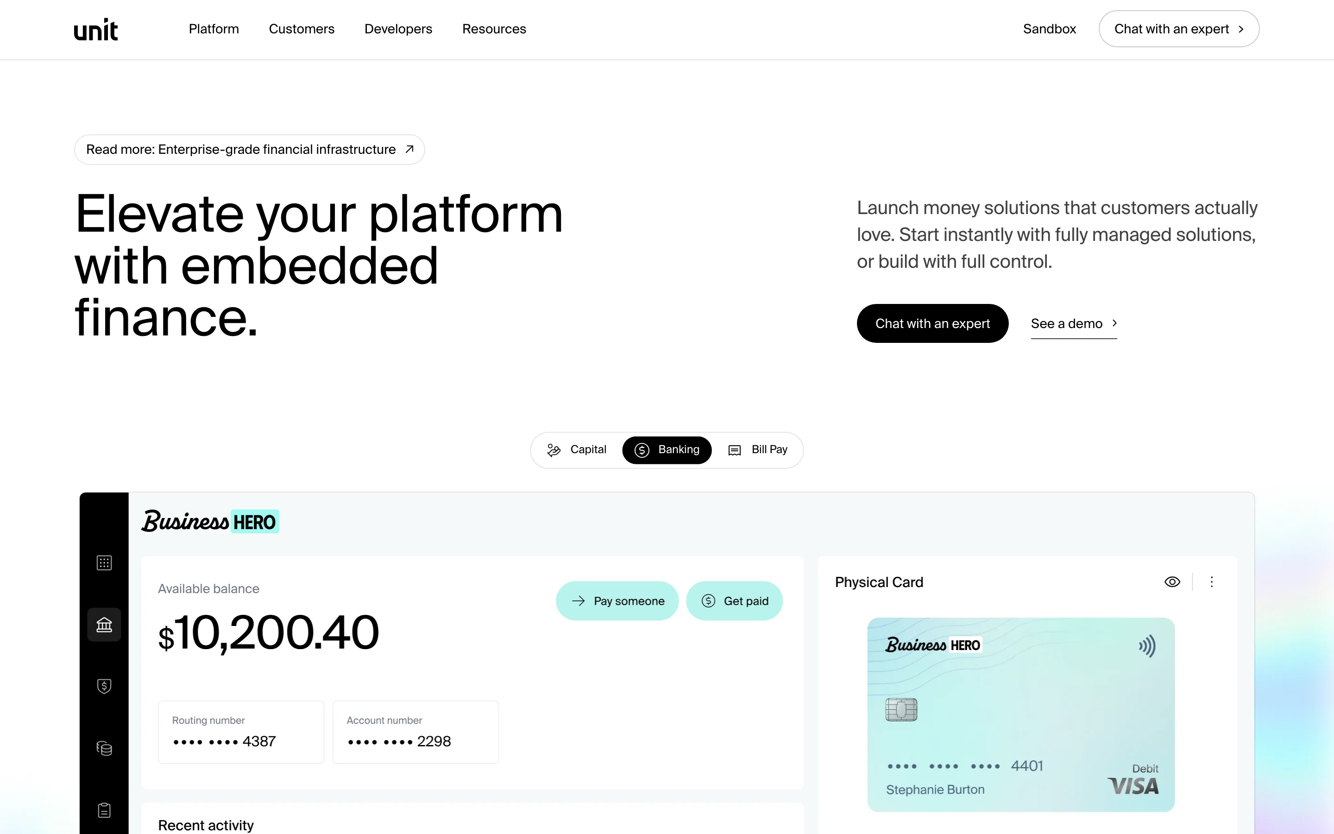Click the unit logo
1334x834 pixels.
pos(96,30)
